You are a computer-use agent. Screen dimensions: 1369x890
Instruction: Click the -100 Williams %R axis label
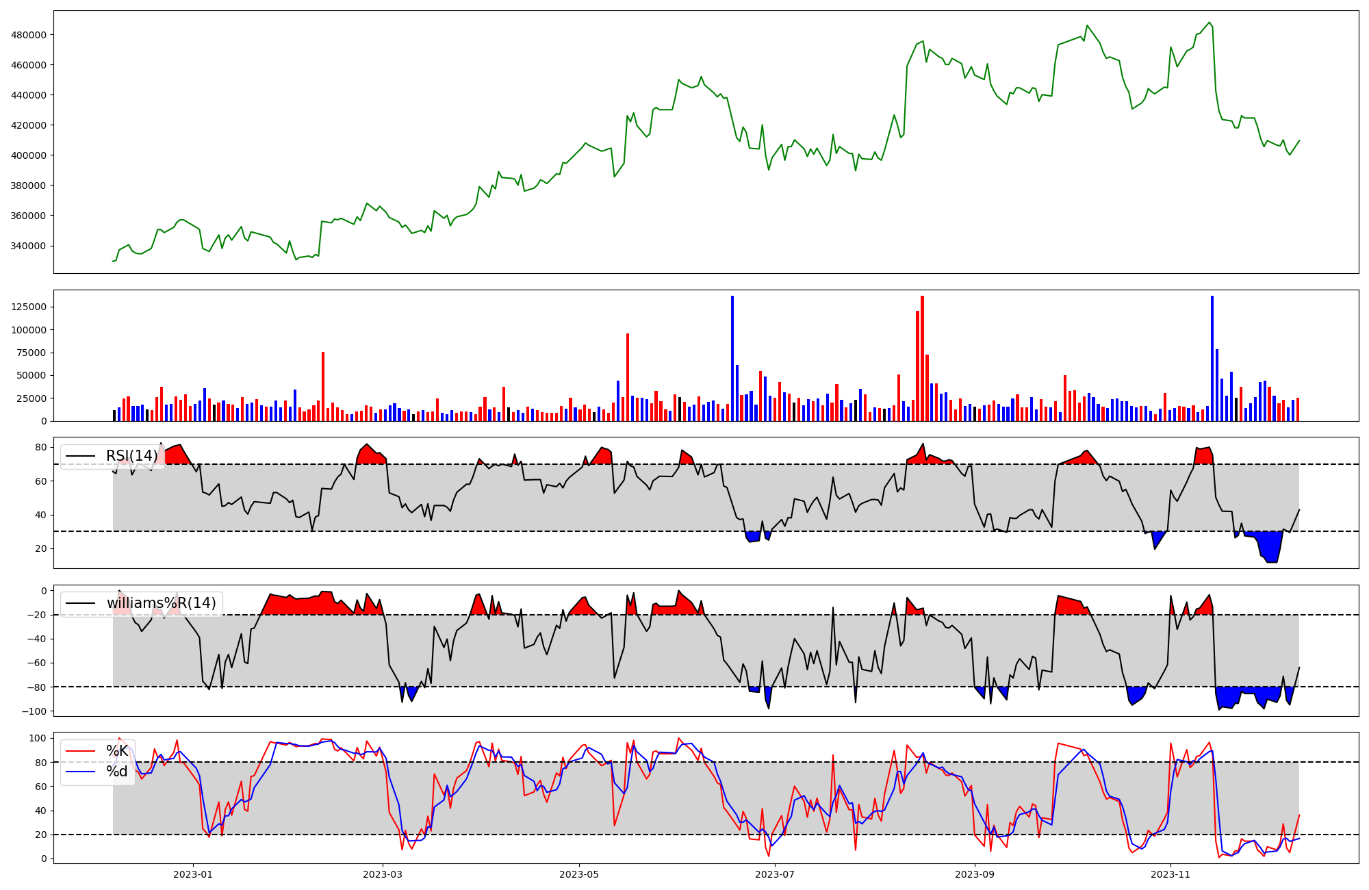point(34,711)
